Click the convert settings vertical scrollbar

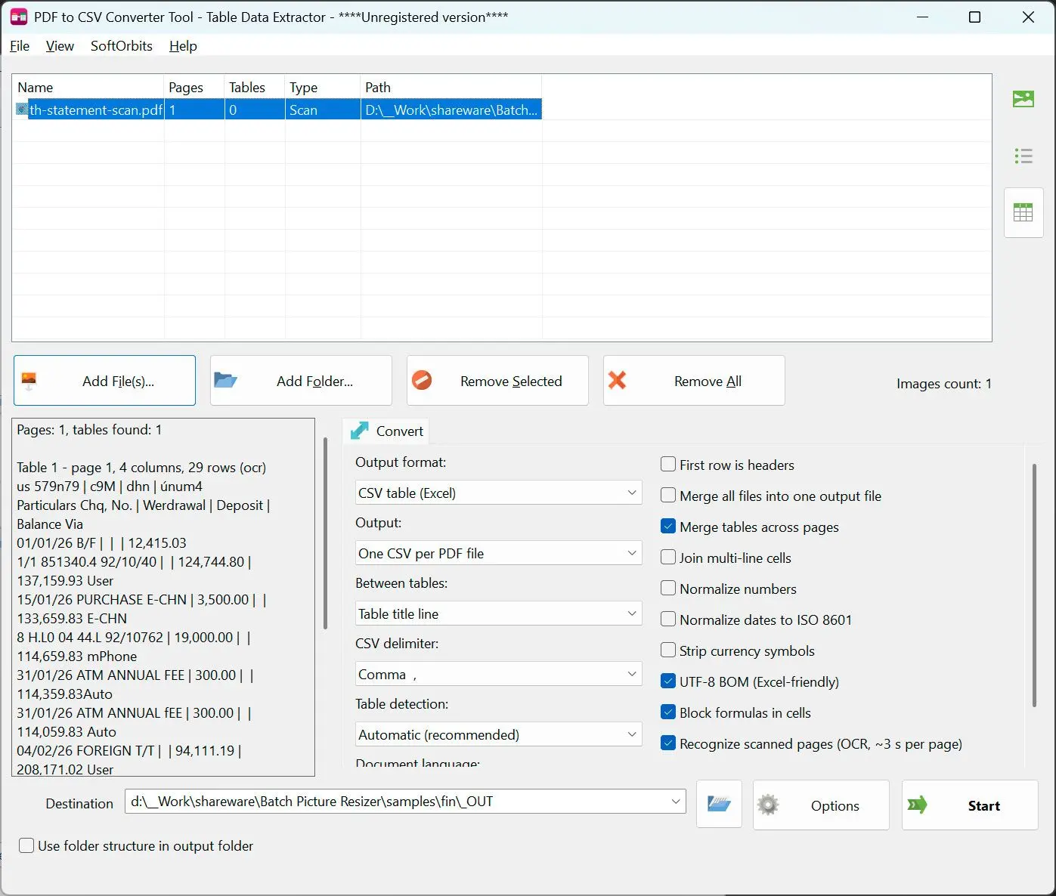coord(1034,585)
